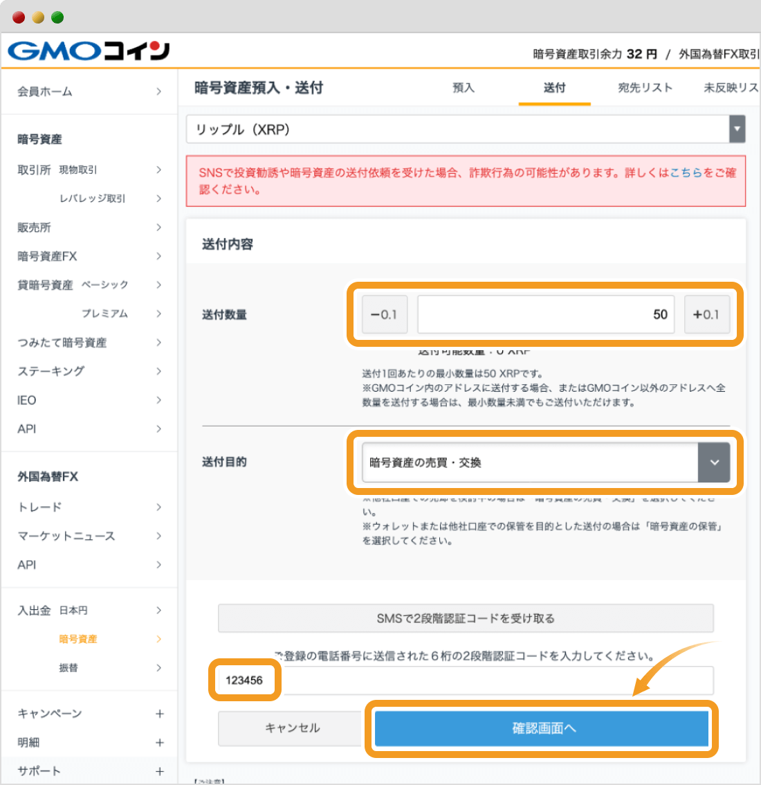Expand キャンペーン plus icon
Screen dimensions: 761x785
point(160,714)
